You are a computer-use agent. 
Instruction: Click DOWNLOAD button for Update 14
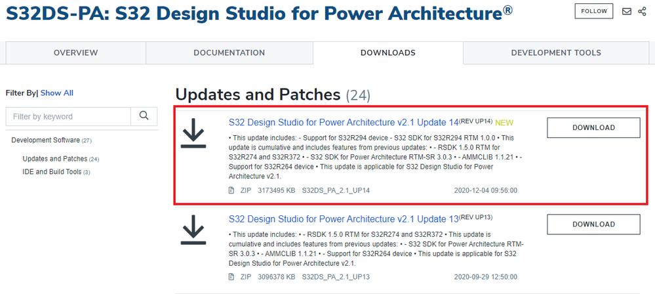coord(593,127)
